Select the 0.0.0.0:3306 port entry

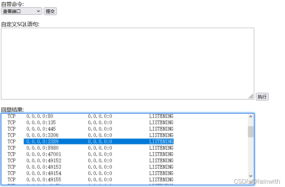[x=42, y=135]
